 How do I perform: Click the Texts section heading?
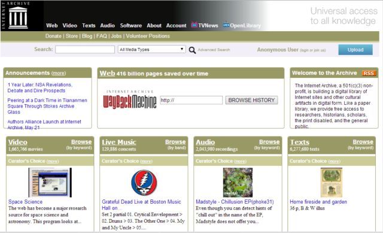tap(299, 142)
